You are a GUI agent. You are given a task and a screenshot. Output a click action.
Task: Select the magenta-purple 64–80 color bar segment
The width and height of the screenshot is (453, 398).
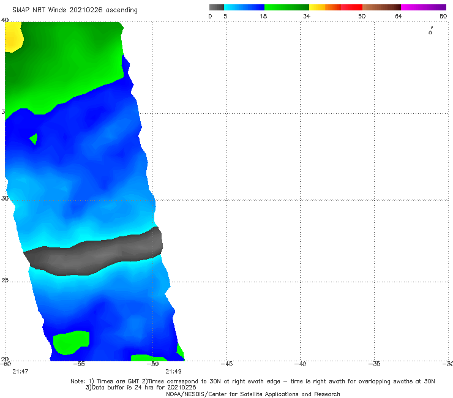pyautogui.click(x=424, y=7)
